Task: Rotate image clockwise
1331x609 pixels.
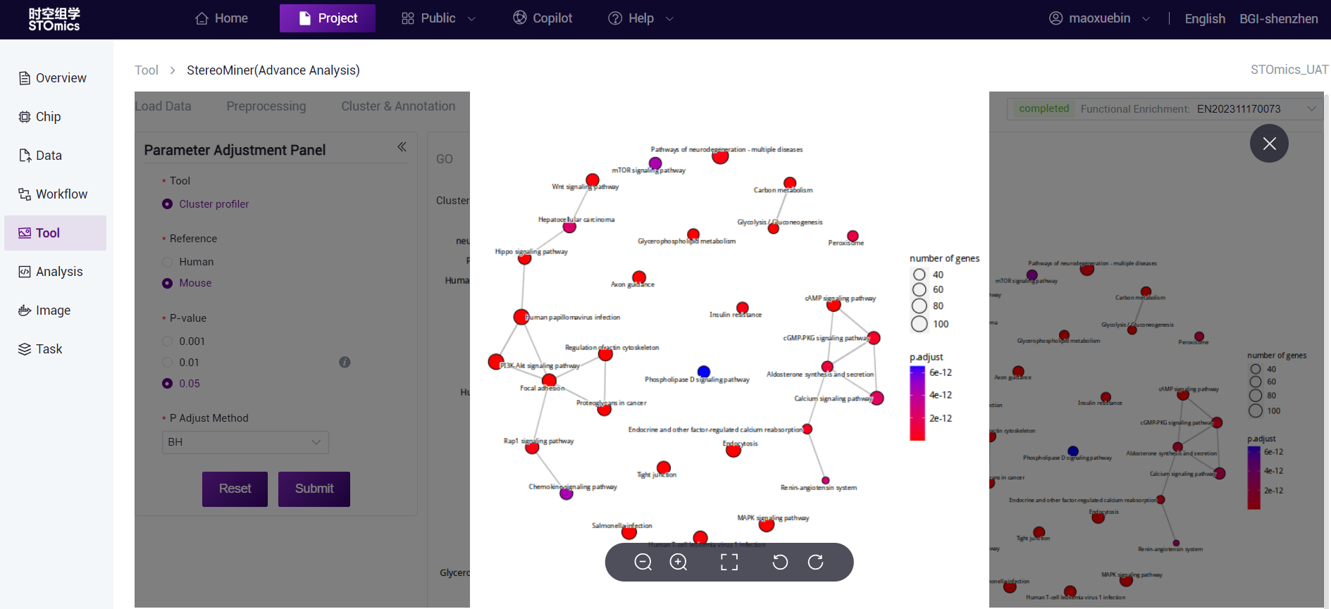Action: pyautogui.click(x=816, y=562)
